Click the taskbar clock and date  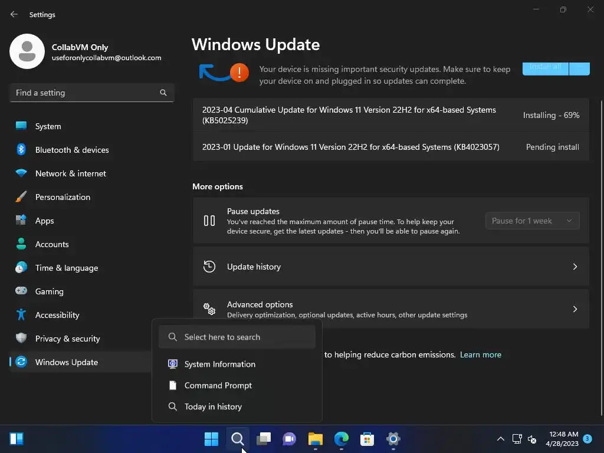coord(562,439)
